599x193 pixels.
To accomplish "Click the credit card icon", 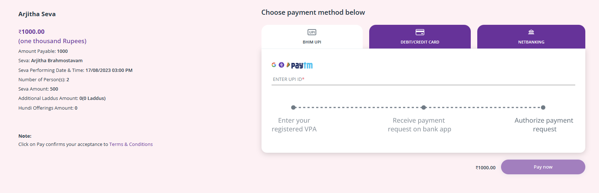I will click(x=420, y=32).
